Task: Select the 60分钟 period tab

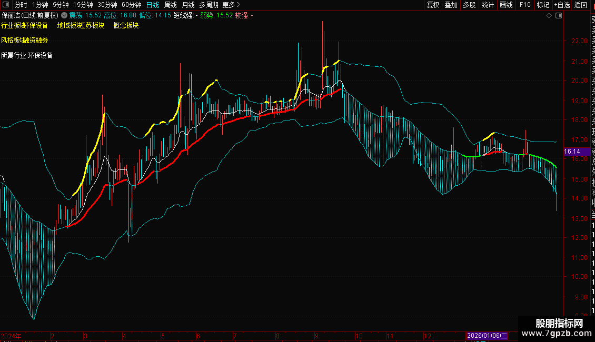Action: point(131,5)
